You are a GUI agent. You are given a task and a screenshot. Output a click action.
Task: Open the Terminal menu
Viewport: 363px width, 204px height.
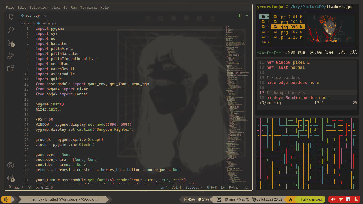[x=89, y=8]
